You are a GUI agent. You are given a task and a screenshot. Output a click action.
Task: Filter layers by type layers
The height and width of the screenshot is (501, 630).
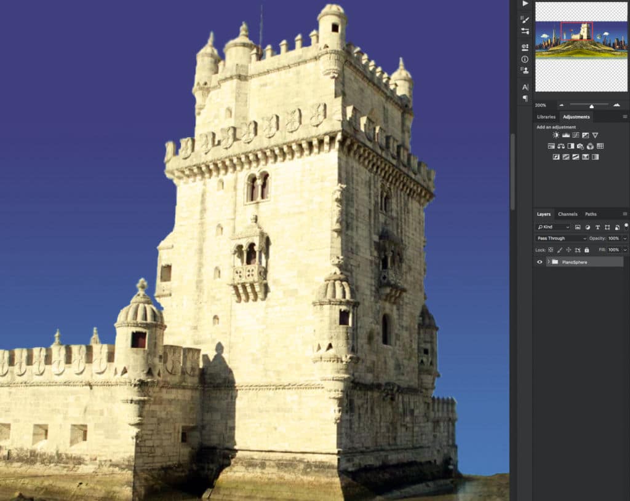coord(597,227)
